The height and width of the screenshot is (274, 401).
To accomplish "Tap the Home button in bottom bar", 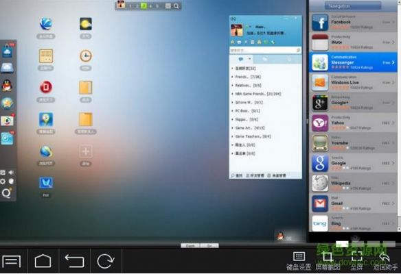I will pos(43,261).
